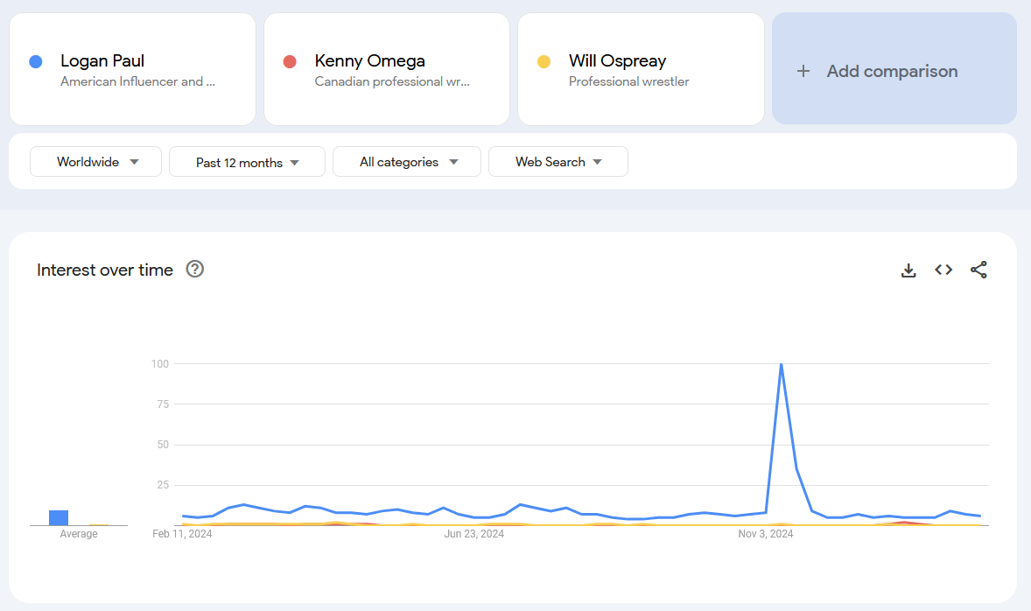
Task: Edit the Kenny Omega search term
Action: click(x=387, y=69)
